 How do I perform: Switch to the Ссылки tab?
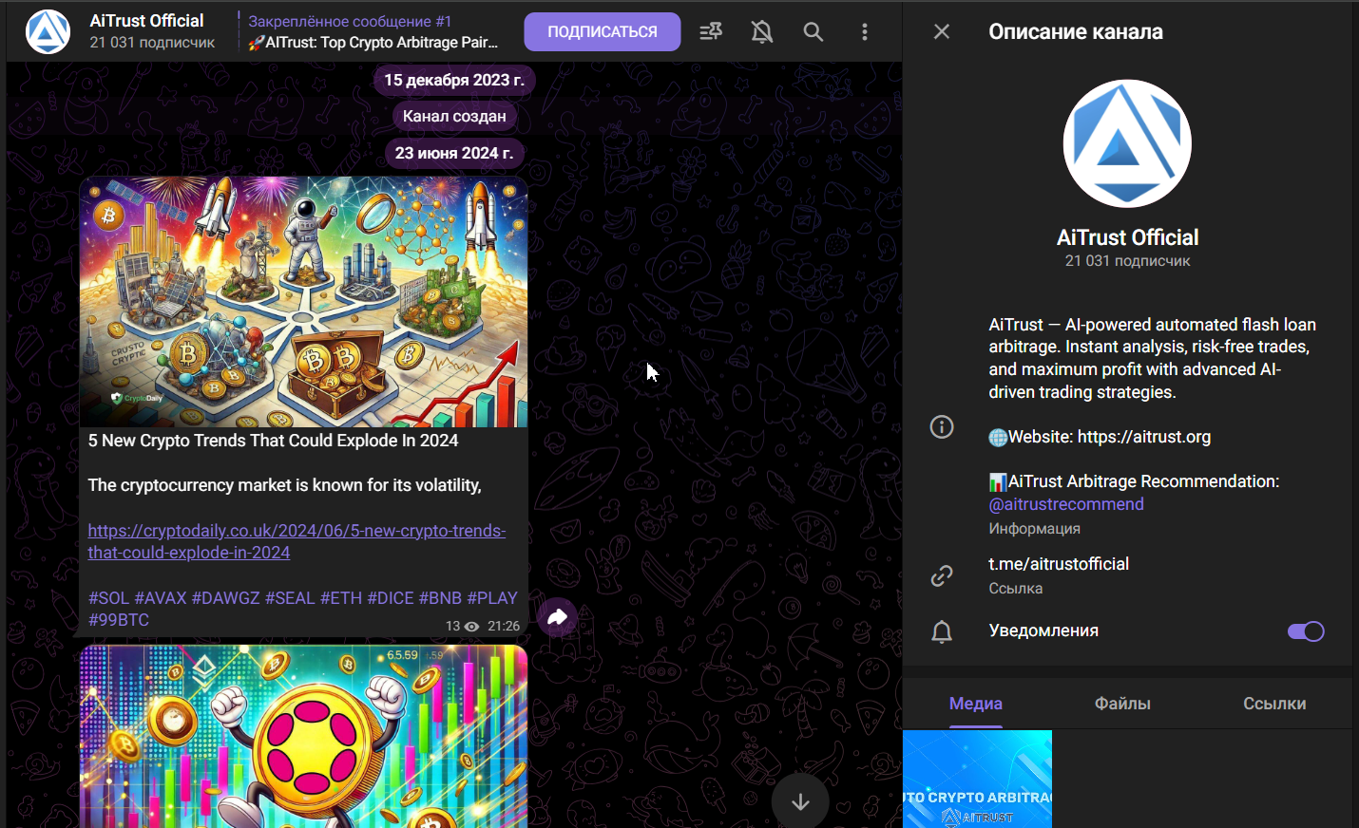pos(1274,704)
